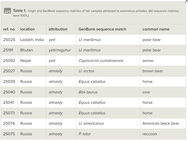Image resolution: width=188 pixels, height=141 pixels.
Task: Click the 'cow' common name cell
Action: click(146, 92)
